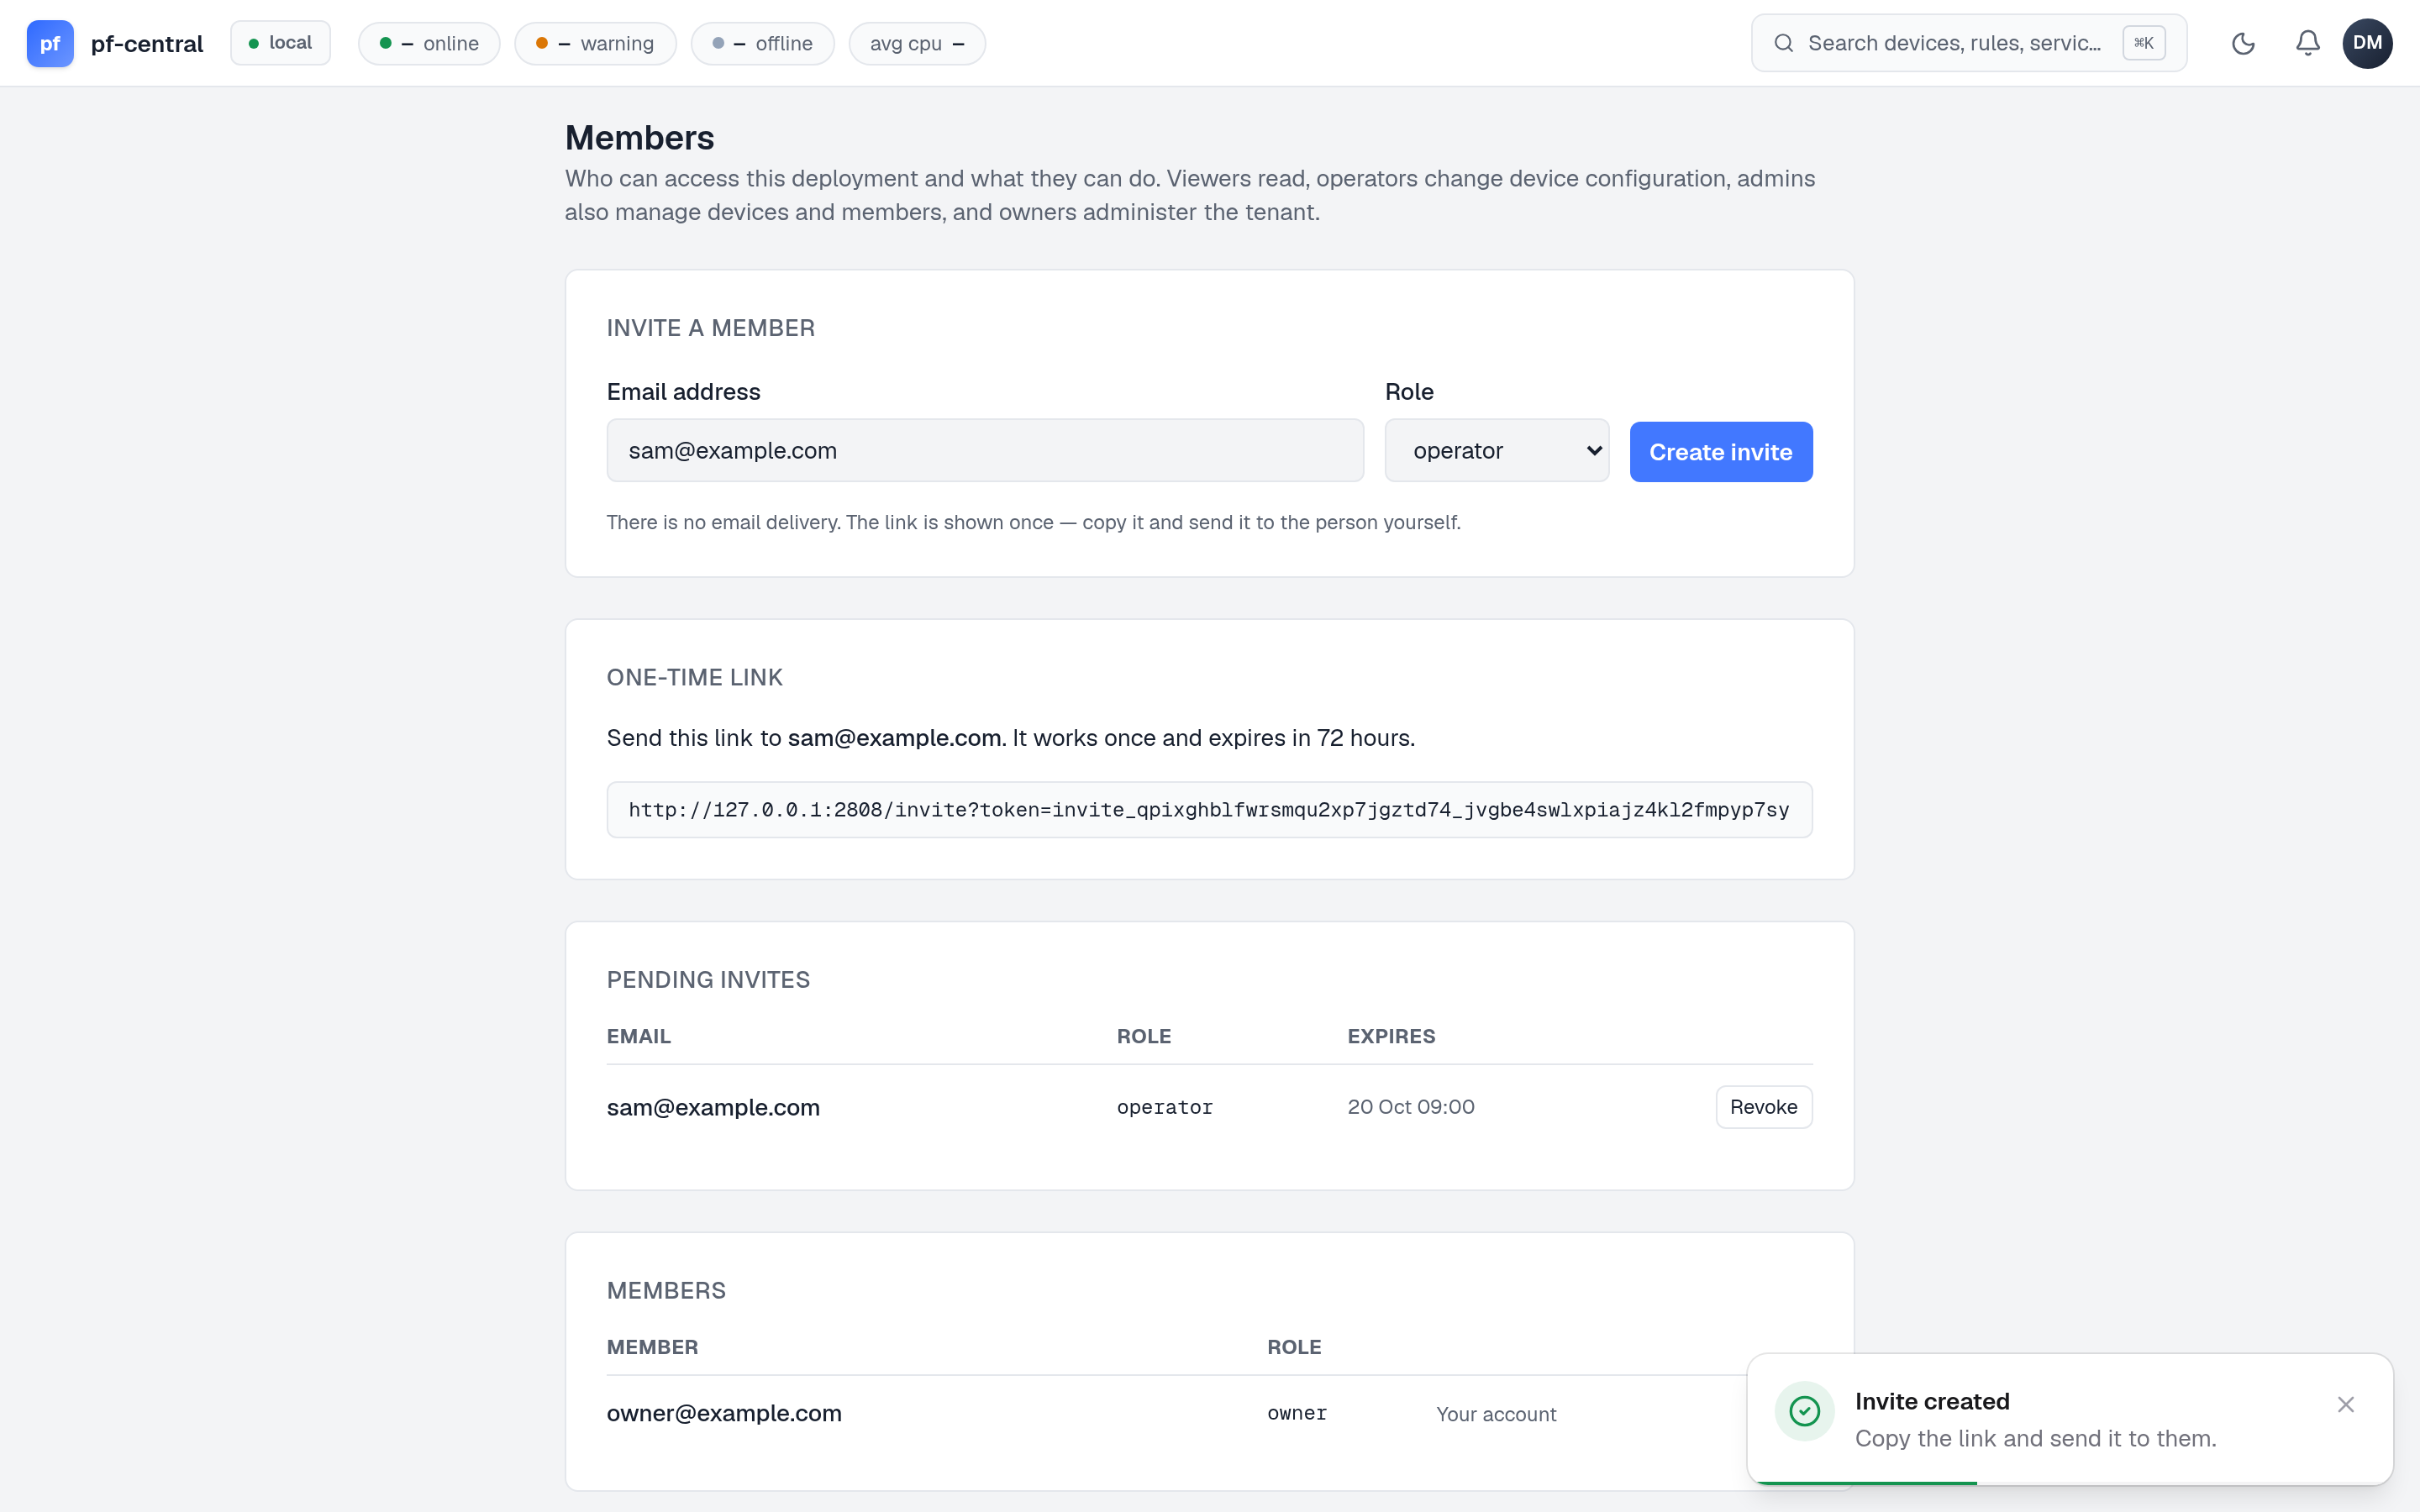Click owner@example.com in members table
The image size is (2420, 1512).
click(724, 1413)
